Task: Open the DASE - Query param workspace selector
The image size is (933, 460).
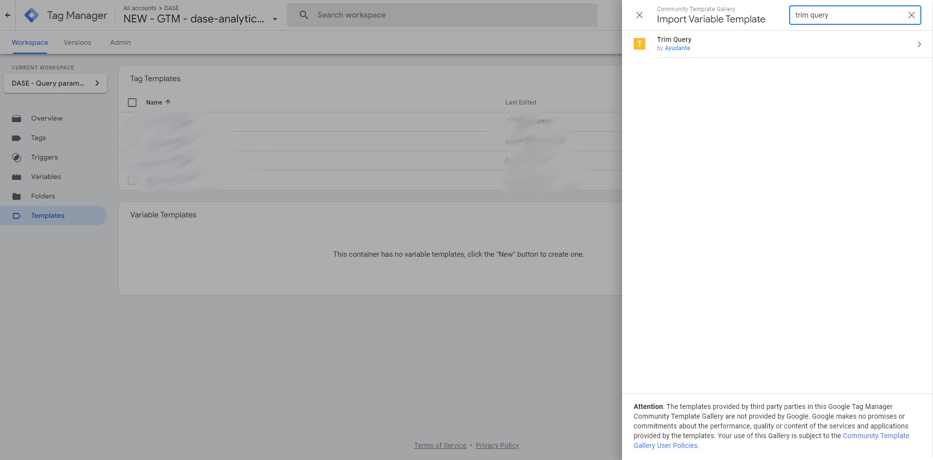Action: click(x=55, y=83)
